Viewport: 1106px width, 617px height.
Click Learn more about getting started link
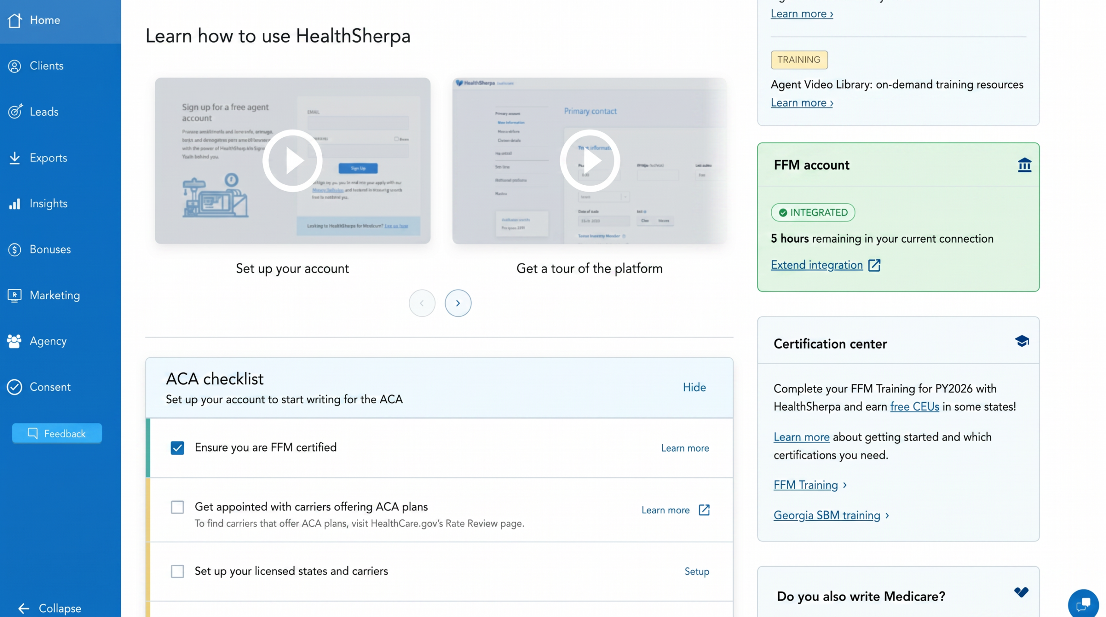point(801,437)
